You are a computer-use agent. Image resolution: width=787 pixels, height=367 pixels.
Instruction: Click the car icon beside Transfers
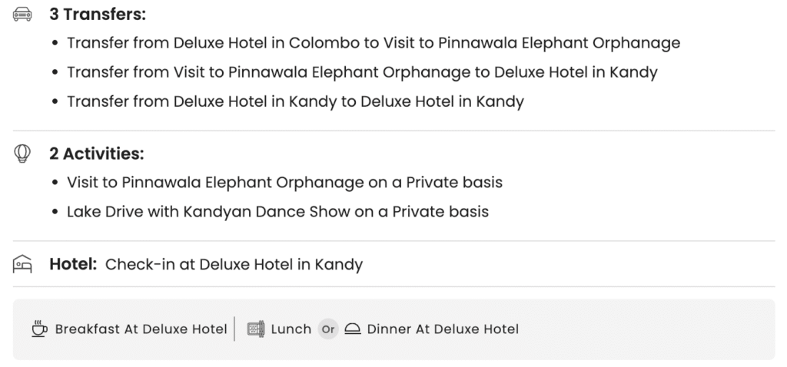click(23, 15)
